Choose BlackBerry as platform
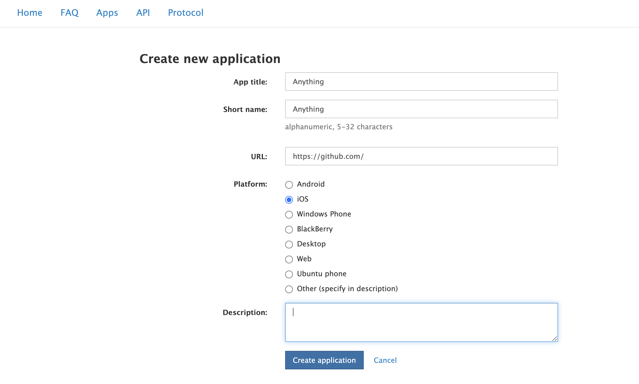Image resolution: width=639 pixels, height=384 pixels. tap(289, 230)
